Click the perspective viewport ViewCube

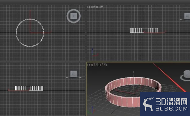(x=187, y=74)
